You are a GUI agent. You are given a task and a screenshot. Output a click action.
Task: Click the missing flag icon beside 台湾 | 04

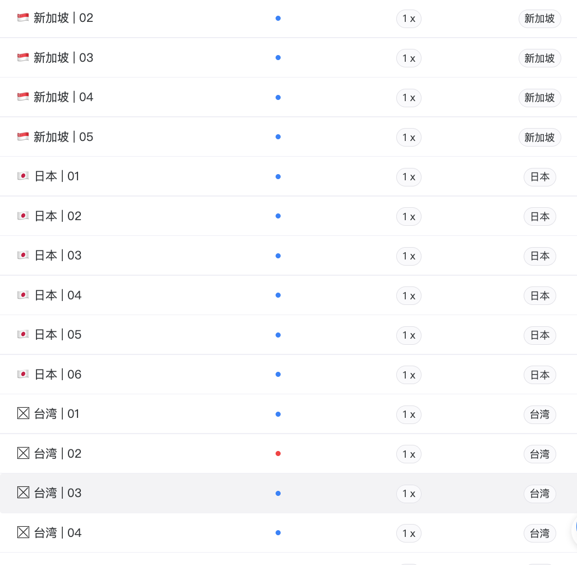[x=23, y=532]
